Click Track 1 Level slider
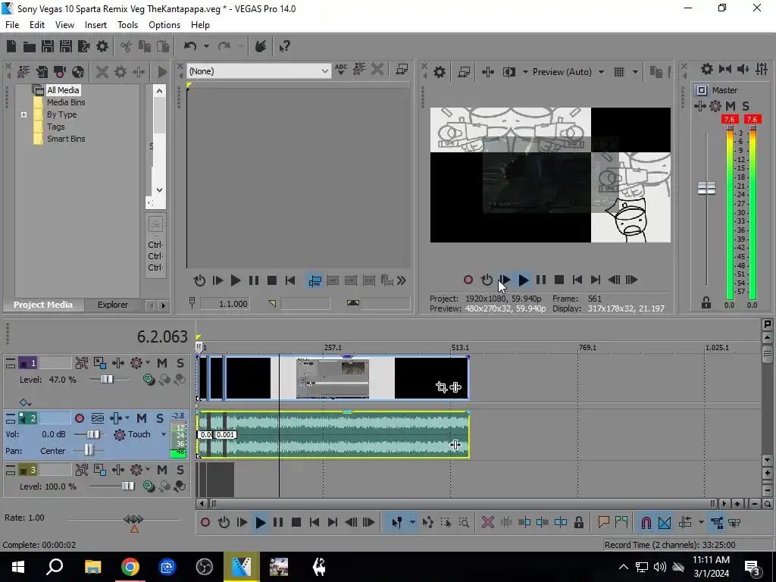This screenshot has height=582, width=776. tap(107, 380)
